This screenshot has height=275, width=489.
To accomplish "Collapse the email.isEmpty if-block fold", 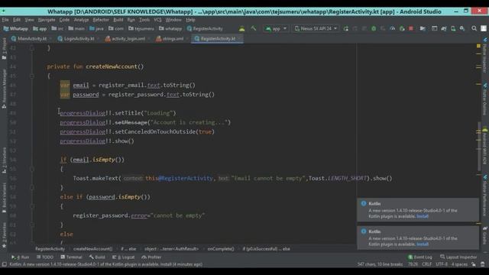I will point(32,169).
